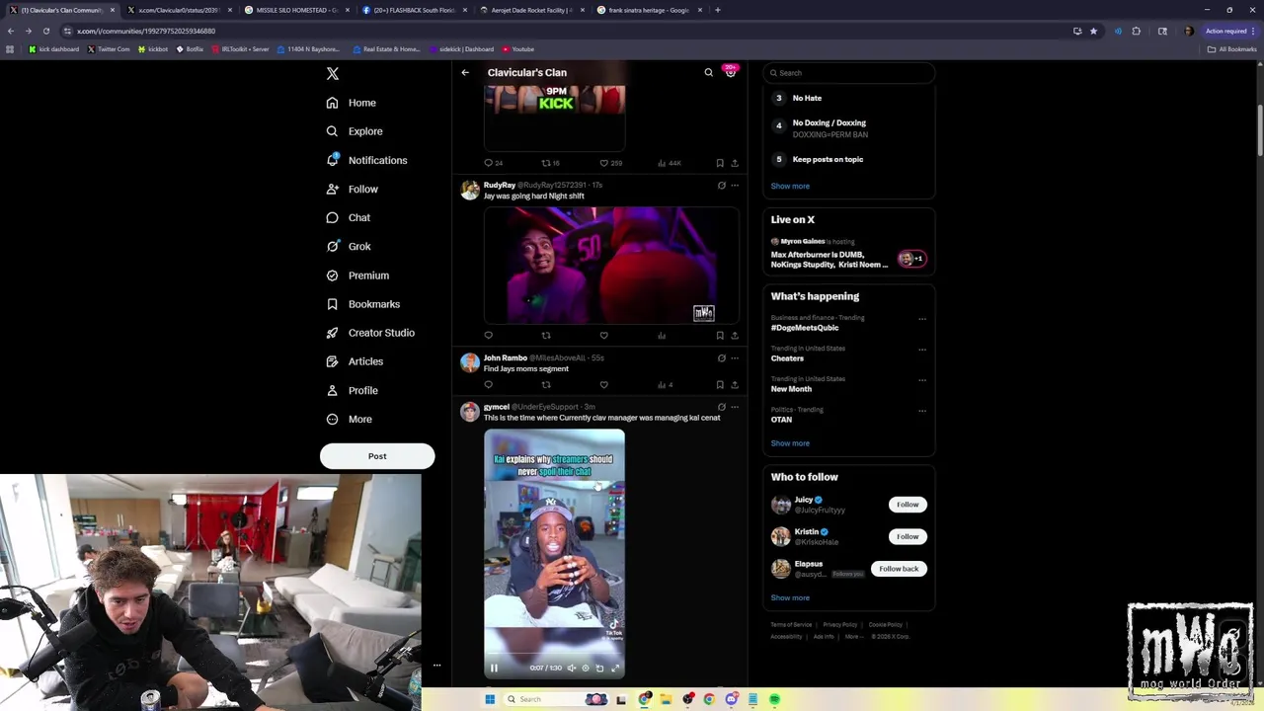Open Myron Gaines live space
Screen dimensions: 1264x711
point(848,255)
